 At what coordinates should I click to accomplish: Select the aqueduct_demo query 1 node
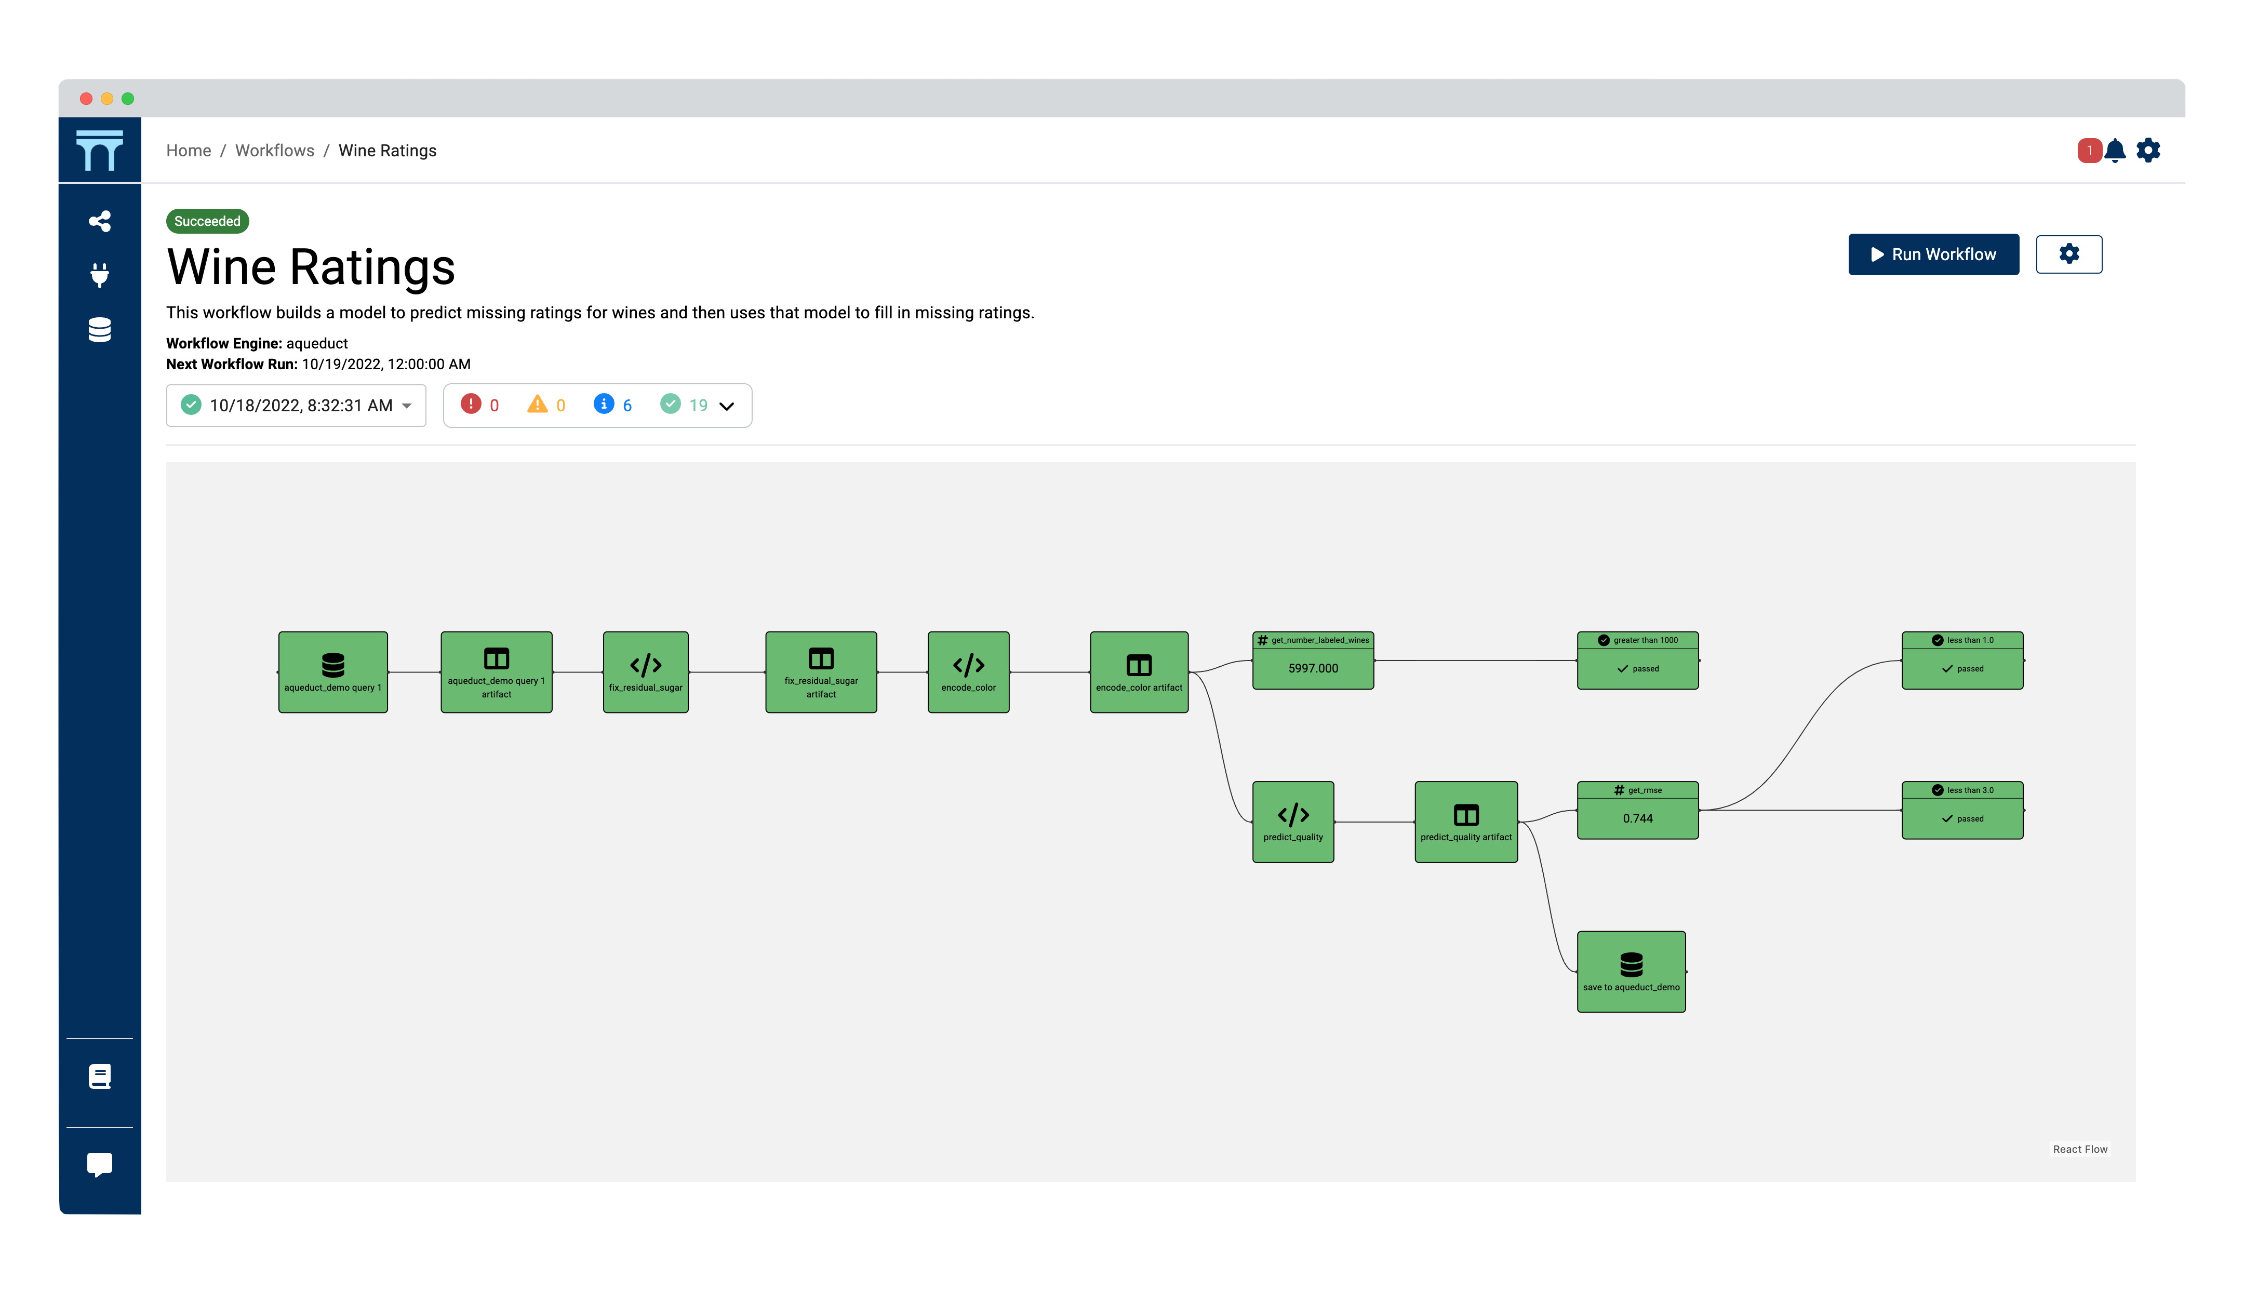click(x=333, y=672)
